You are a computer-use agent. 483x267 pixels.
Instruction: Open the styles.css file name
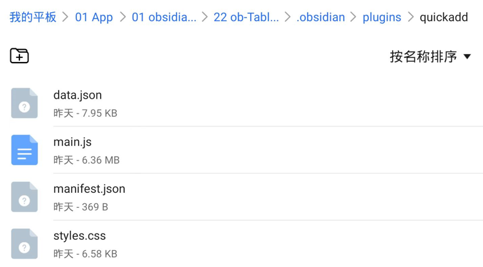(79, 236)
